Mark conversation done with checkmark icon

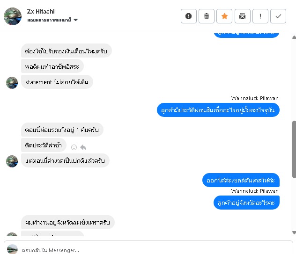coord(278,16)
